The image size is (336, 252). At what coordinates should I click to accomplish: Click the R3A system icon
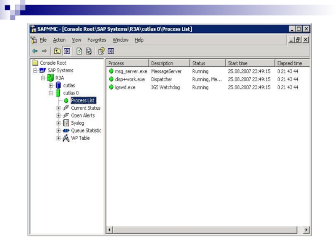(x=50, y=78)
